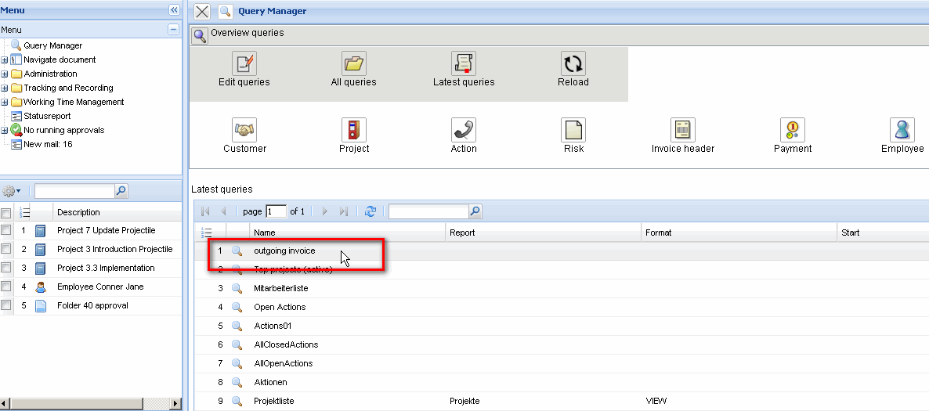Select the Customer handshake icon

(x=244, y=130)
